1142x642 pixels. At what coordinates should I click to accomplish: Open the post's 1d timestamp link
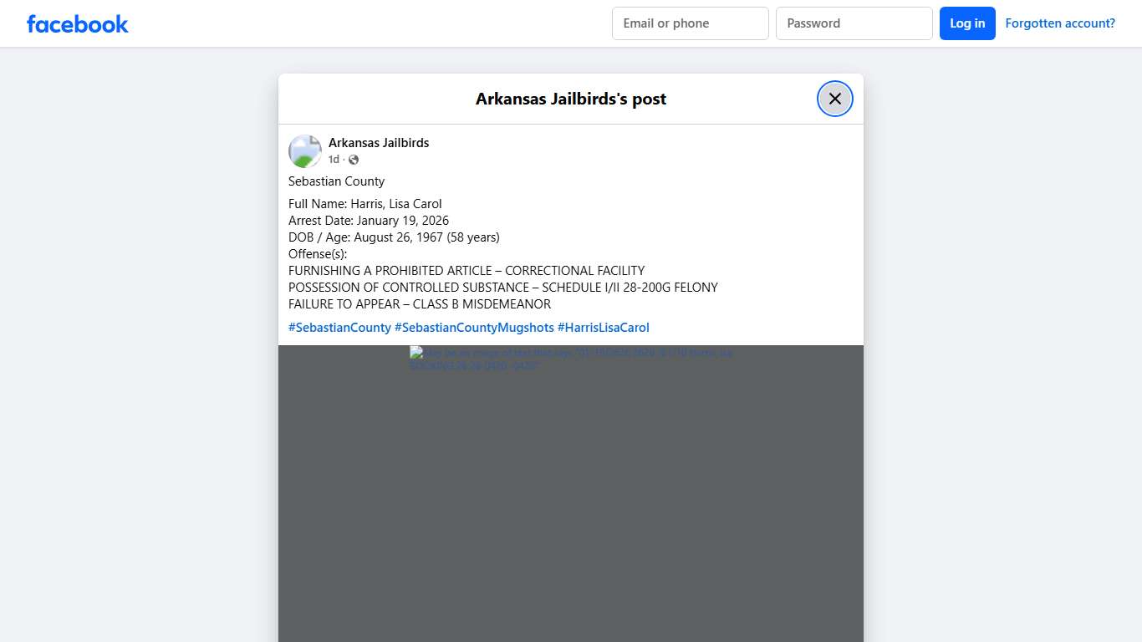coord(334,160)
